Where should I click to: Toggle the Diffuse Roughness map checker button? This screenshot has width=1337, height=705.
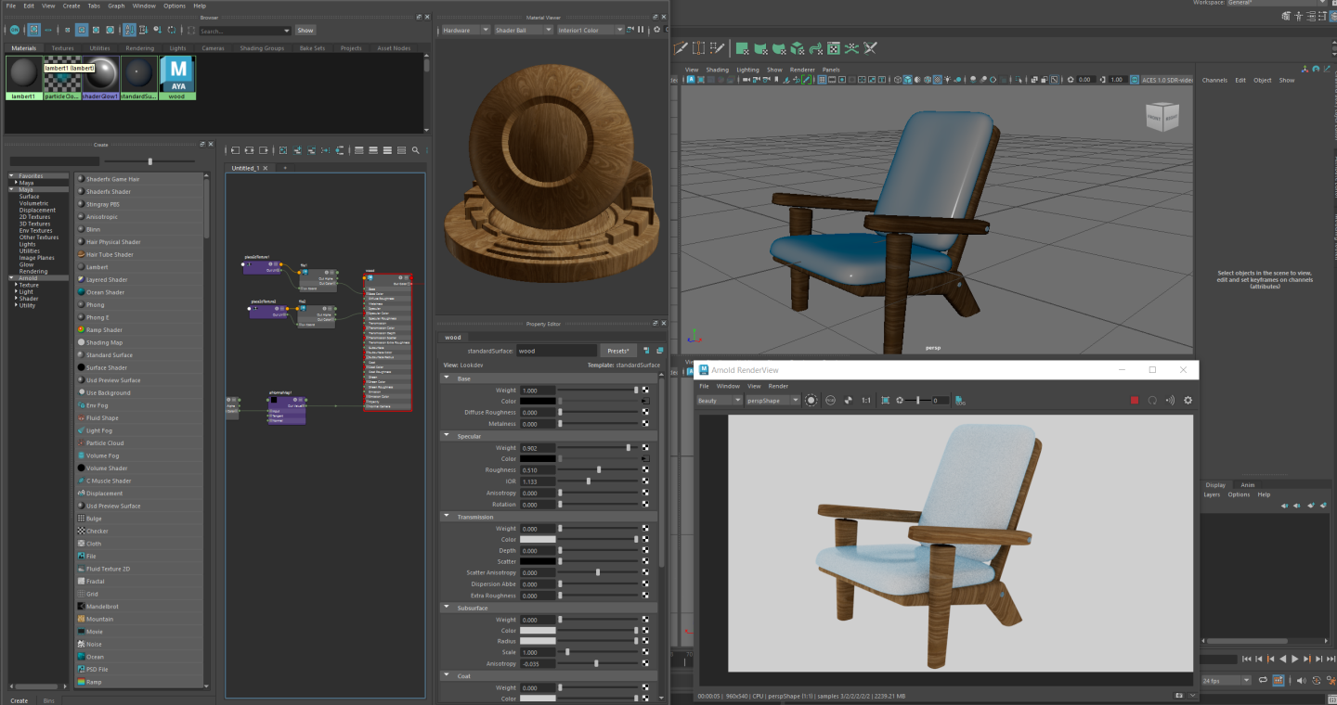pyautogui.click(x=645, y=413)
